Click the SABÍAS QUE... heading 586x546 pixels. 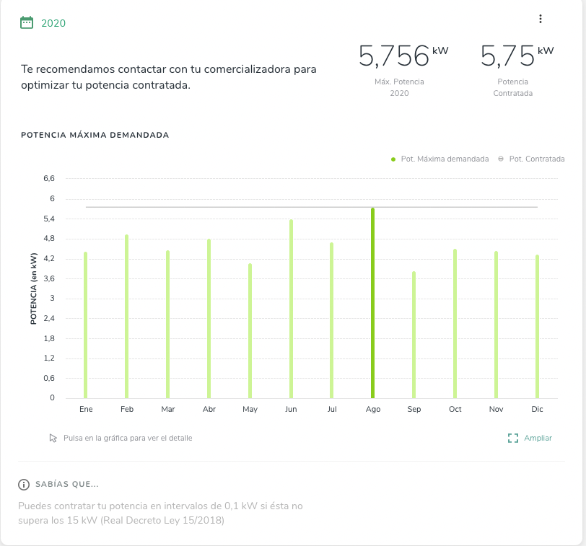pos(67,485)
